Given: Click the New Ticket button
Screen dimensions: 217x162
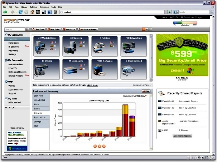Looking at the screenshot, I should [x=54, y=29].
